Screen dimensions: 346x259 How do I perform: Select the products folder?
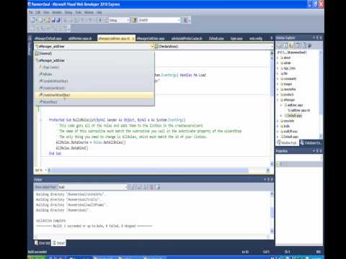pos(287,95)
